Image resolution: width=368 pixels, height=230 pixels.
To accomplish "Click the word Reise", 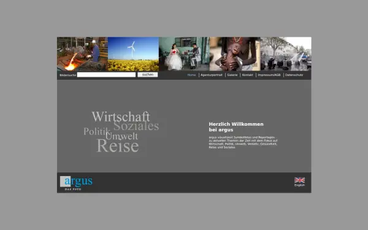I will click(118, 146).
